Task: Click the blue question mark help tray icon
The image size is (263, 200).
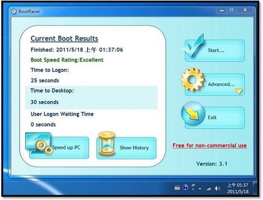Action: 185,188
